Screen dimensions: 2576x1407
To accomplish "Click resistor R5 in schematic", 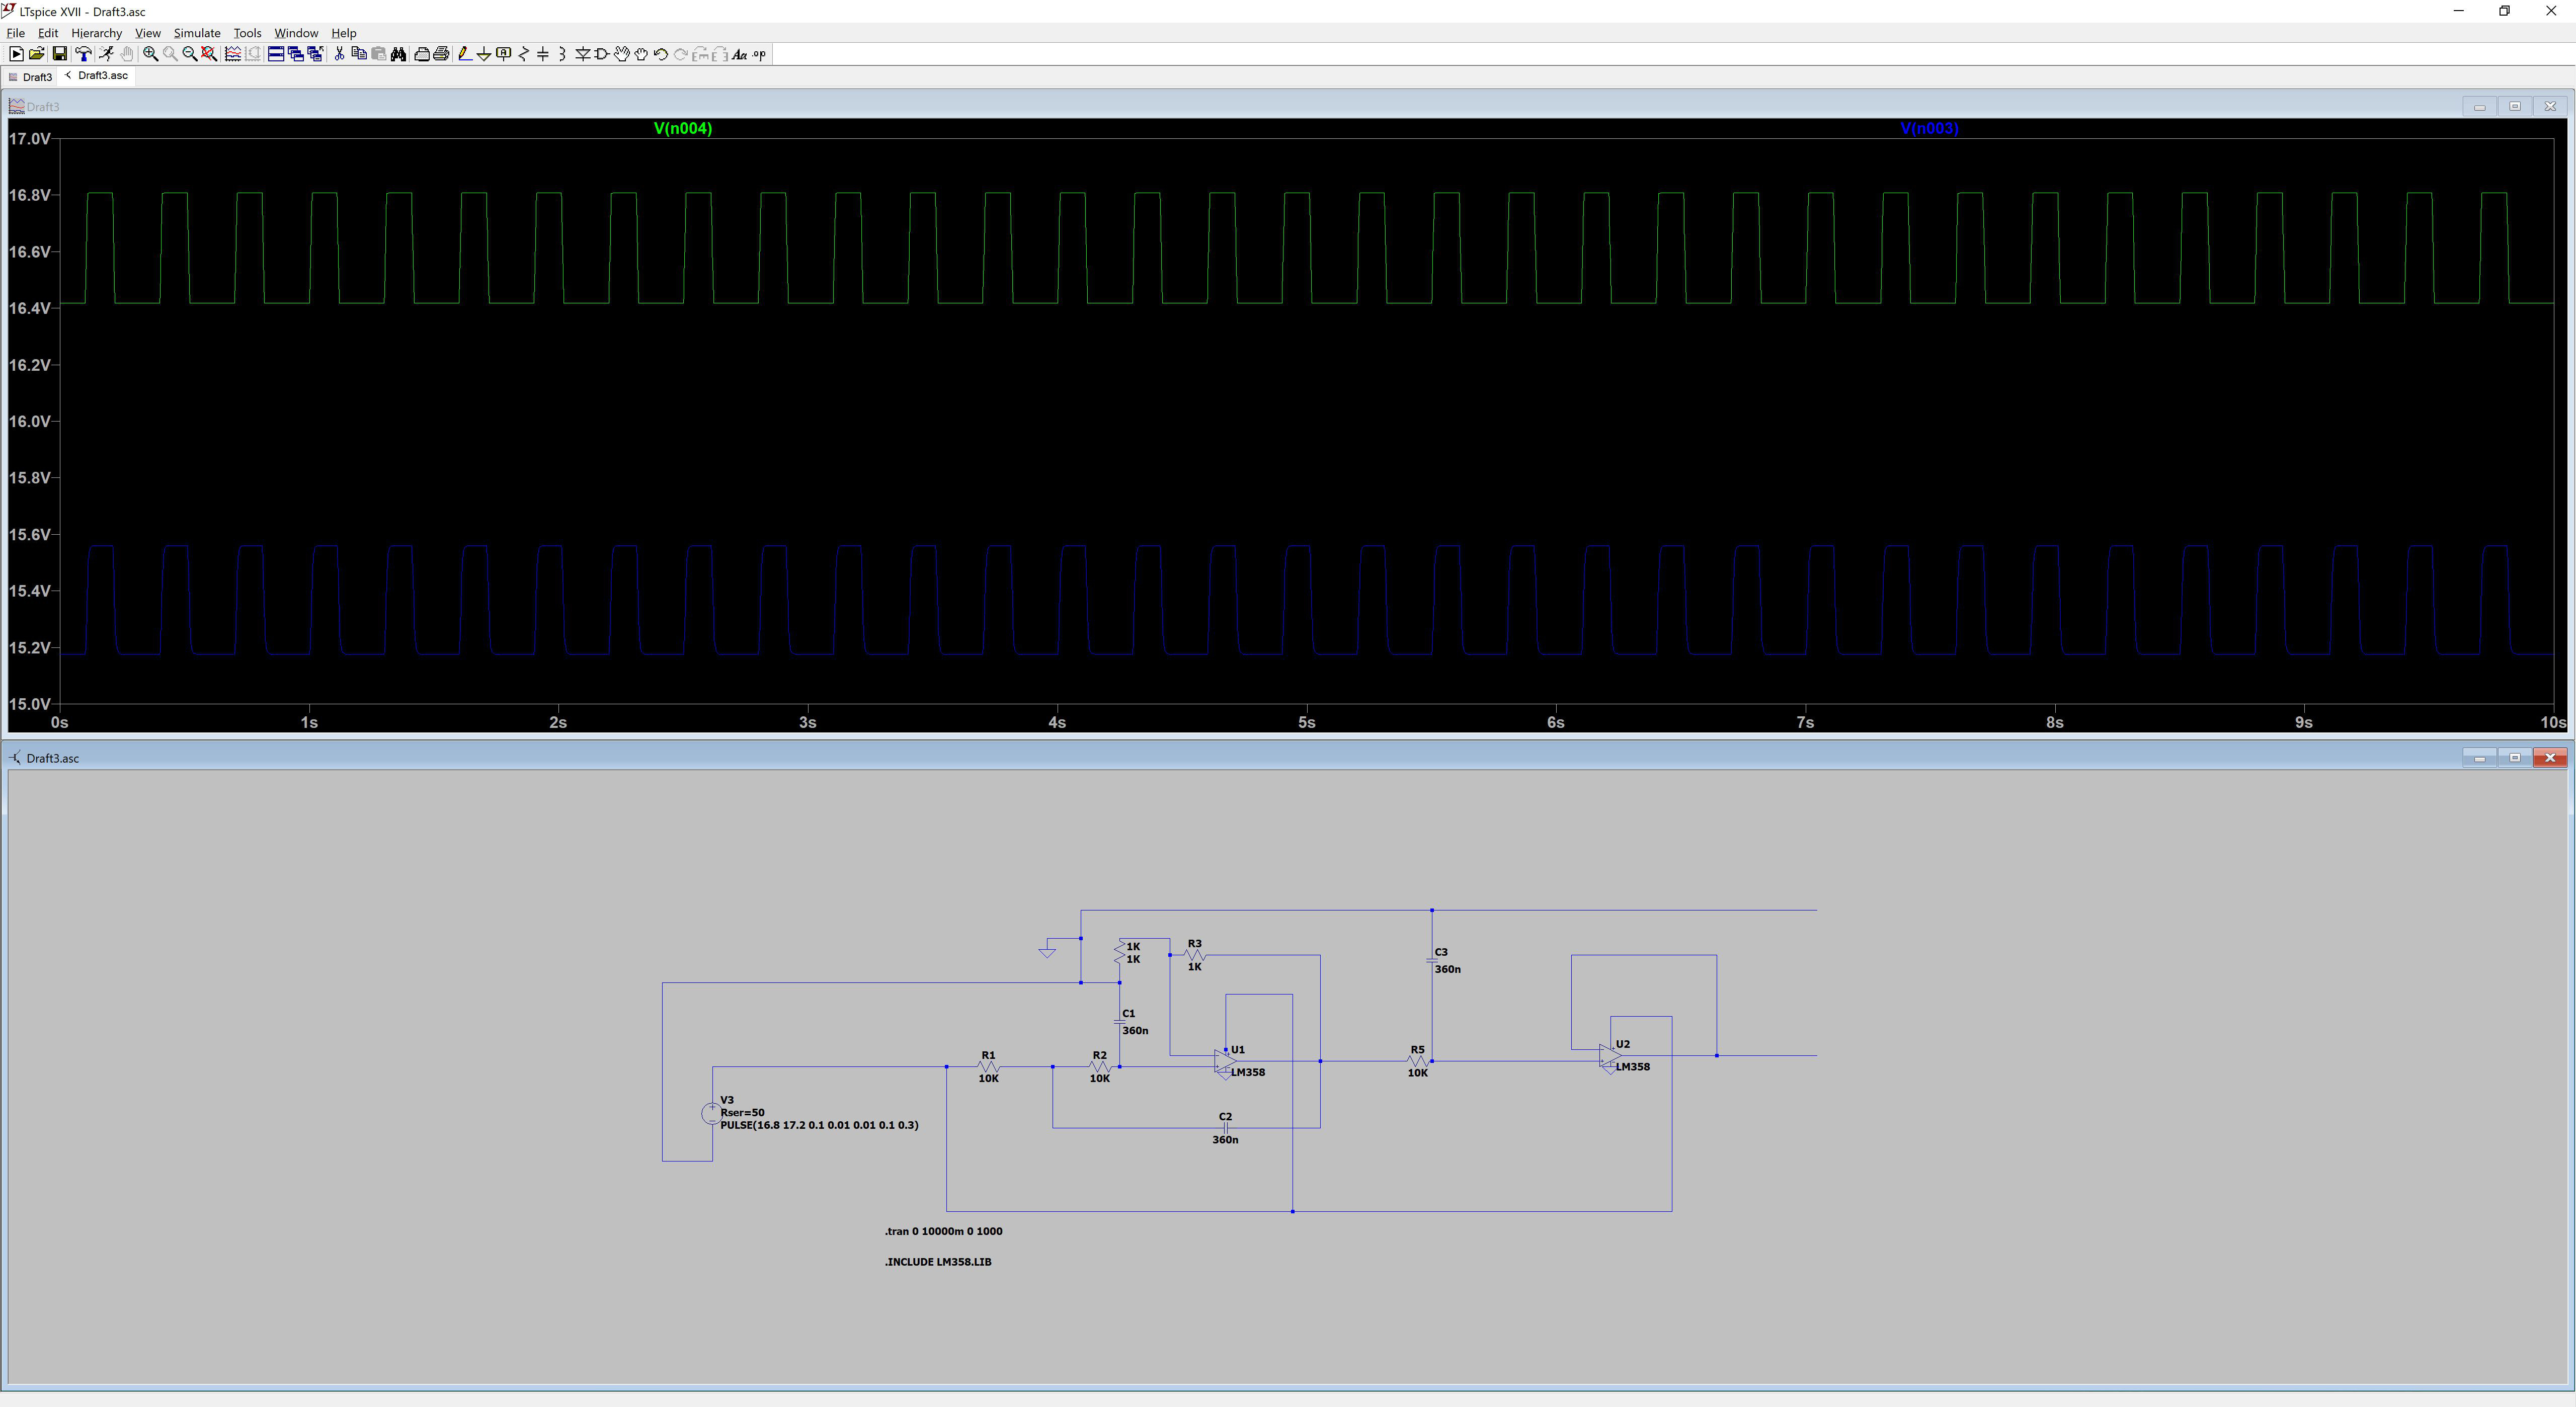I will click(x=1418, y=1061).
